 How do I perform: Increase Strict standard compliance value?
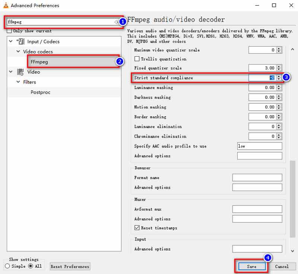(279, 76)
